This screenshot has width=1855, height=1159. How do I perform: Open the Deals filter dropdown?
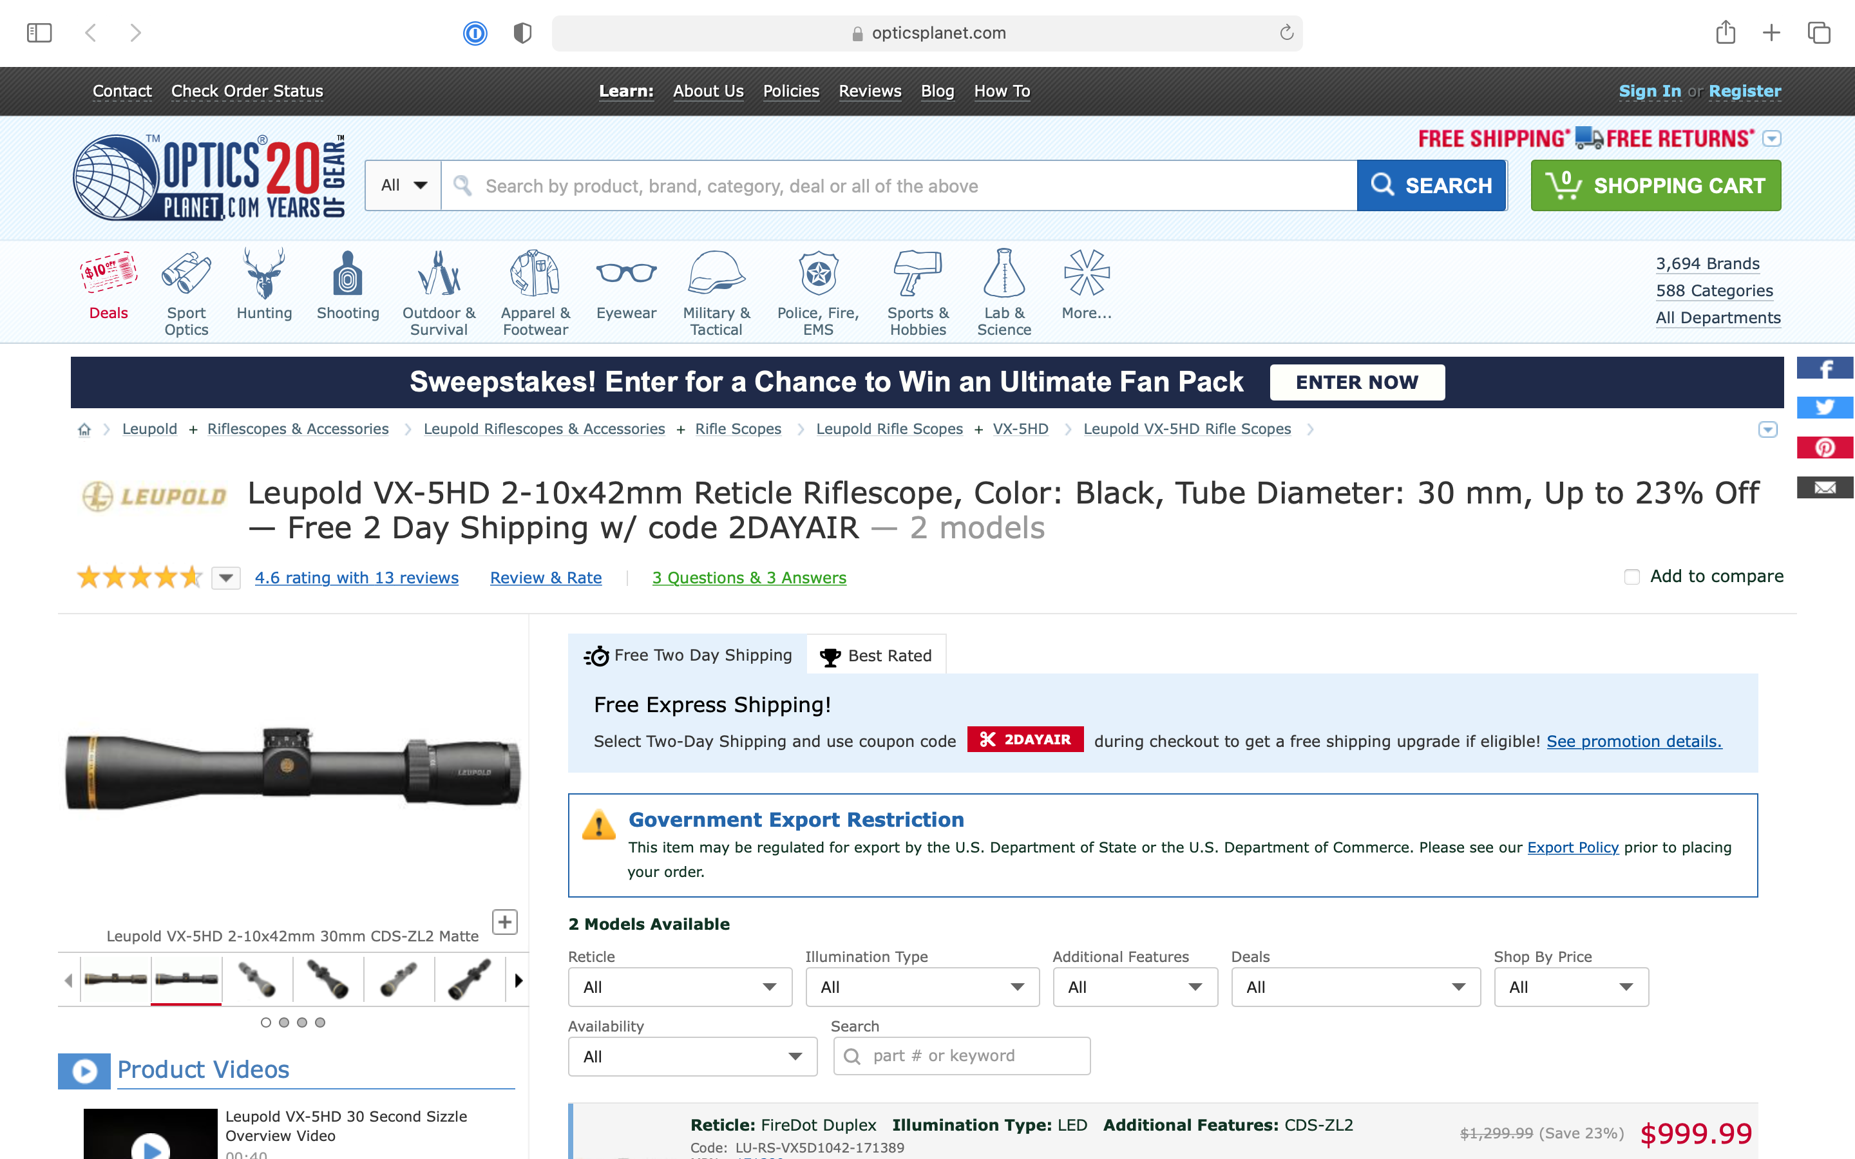pos(1355,987)
